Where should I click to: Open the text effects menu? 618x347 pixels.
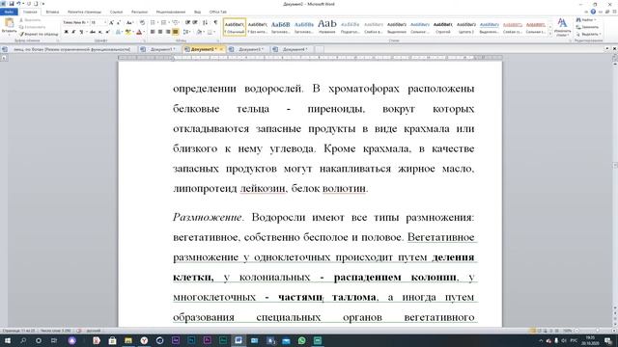point(118,32)
